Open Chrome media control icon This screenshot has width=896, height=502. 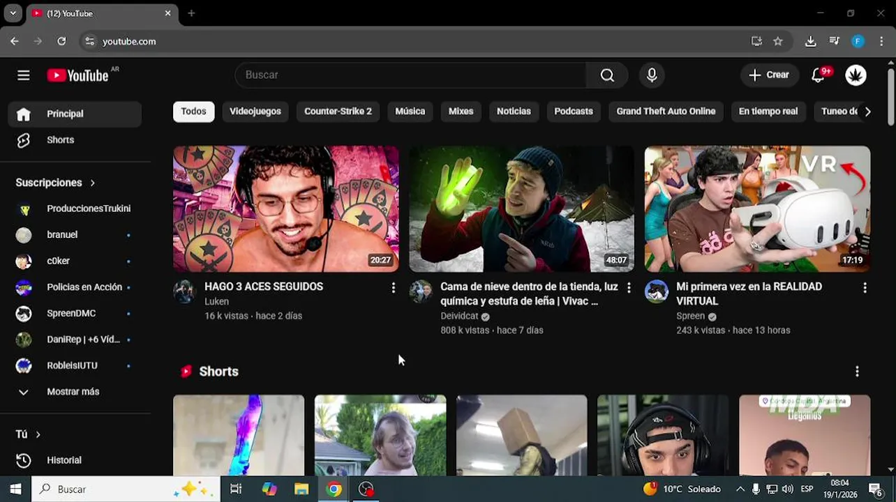(834, 41)
